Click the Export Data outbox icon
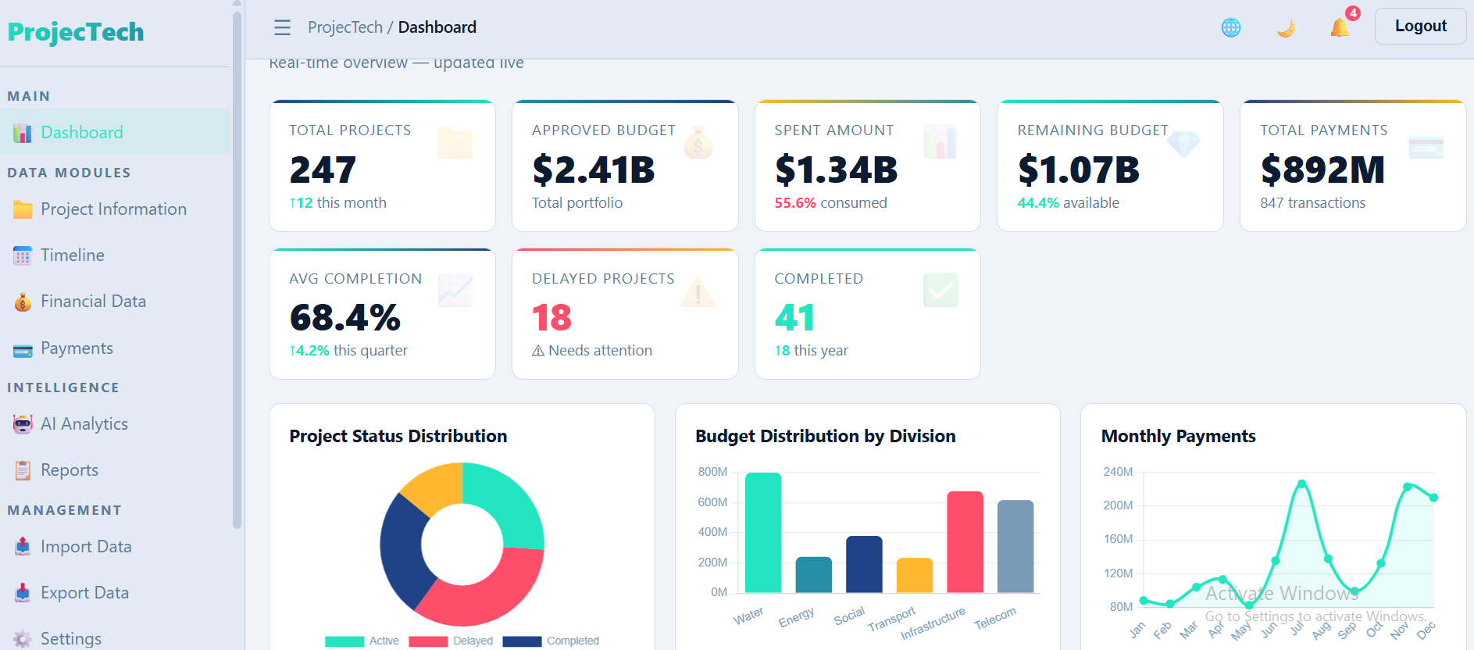Viewport: 1474px width, 650px height. click(23, 593)
